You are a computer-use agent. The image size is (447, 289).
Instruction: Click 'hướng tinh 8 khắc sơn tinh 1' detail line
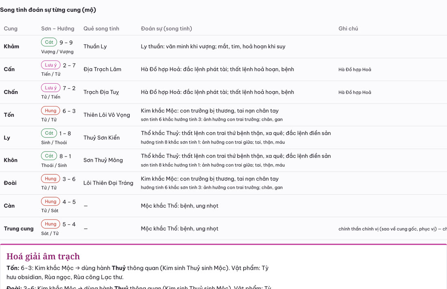213,142
